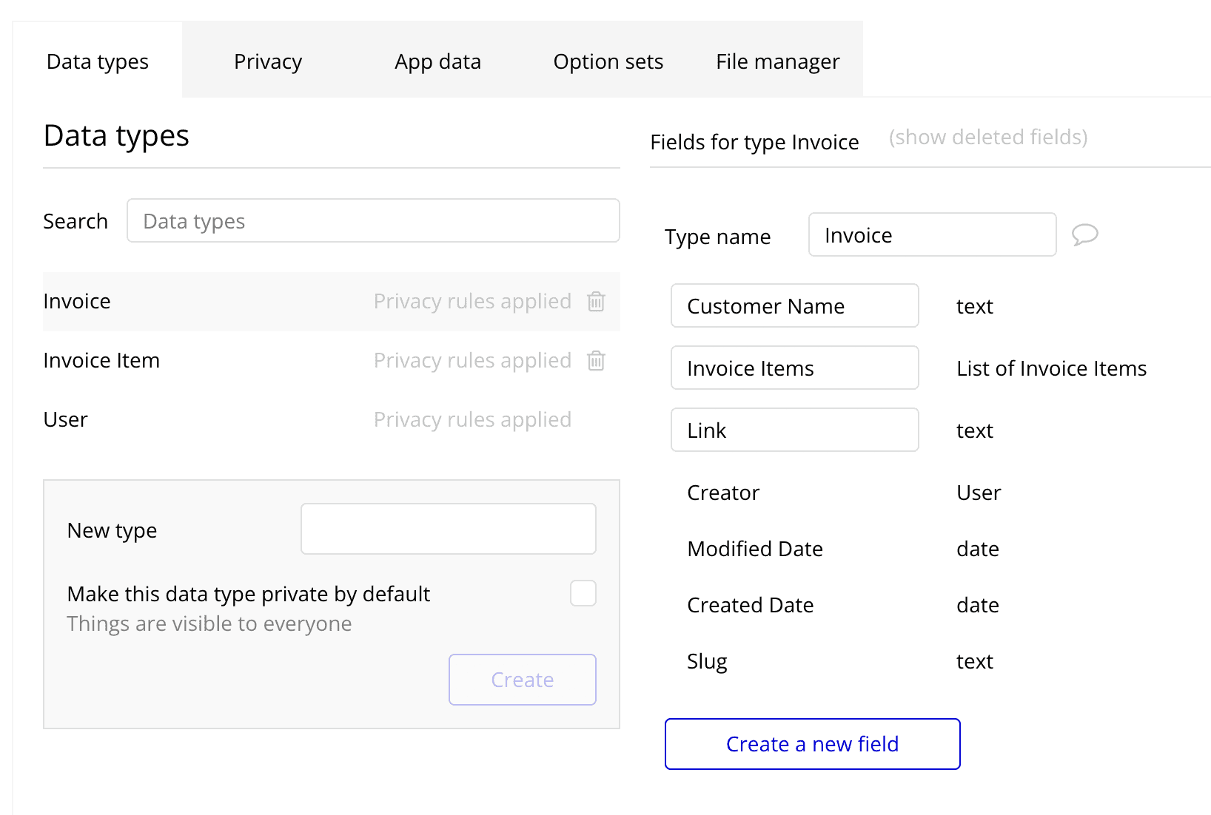
Task: Click the Create button for new type
Action: 522,680
